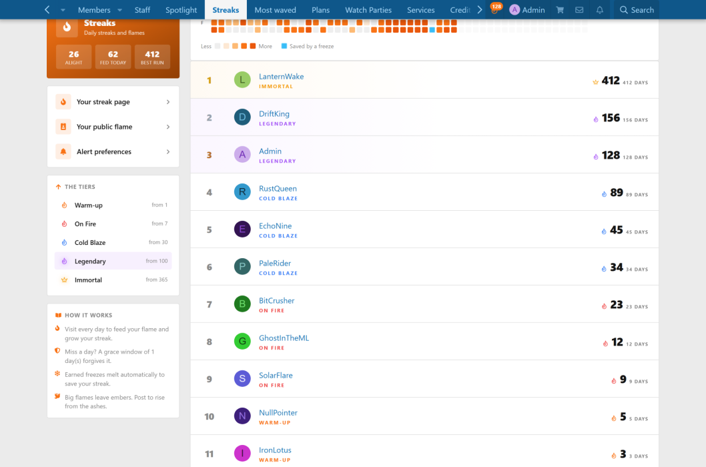The width and height of the screenshot is (706, 467).
Task: Click the Admin avatar in top bar
Action: click(514, 10)
